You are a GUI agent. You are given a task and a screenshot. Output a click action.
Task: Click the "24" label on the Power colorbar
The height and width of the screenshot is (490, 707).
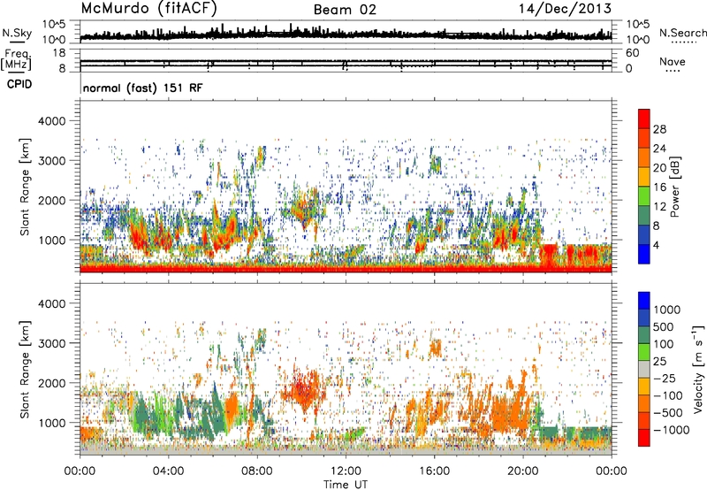click(x=659, y=149)
